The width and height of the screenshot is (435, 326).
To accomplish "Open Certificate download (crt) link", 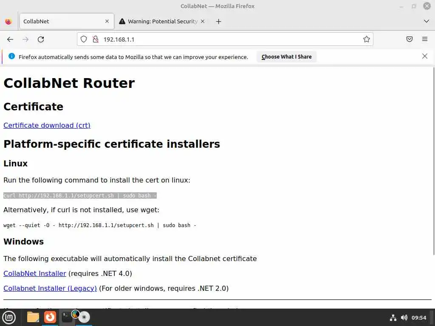I will click(x=47, y=125).
